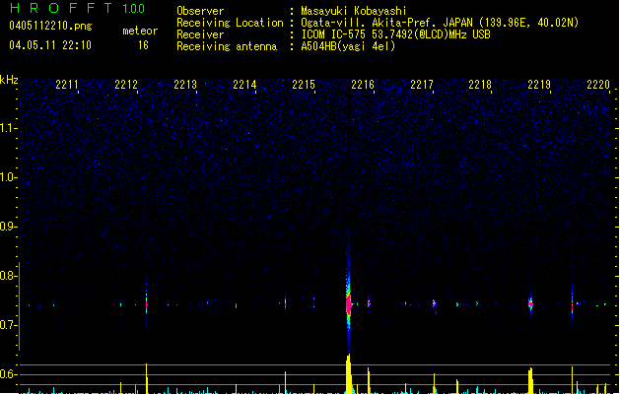
Task: Click the date stamp 04.05.11 22:10
Action: click(50, 45)
